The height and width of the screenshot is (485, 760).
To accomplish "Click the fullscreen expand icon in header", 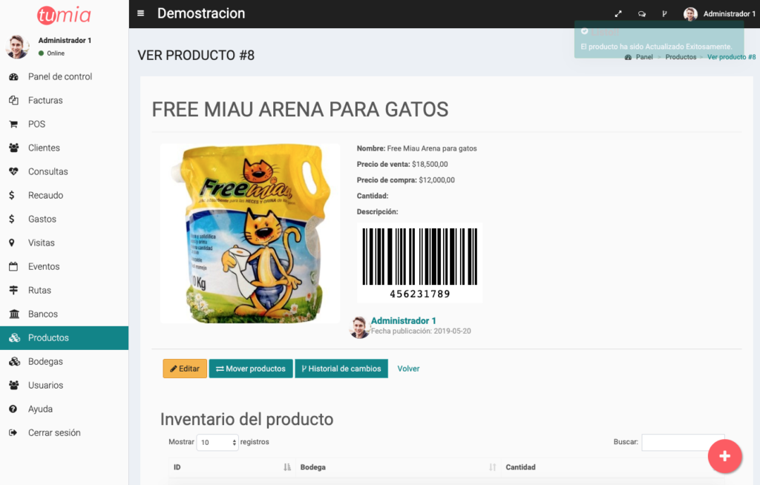I will pyautogui.click(x=618, y=14).
